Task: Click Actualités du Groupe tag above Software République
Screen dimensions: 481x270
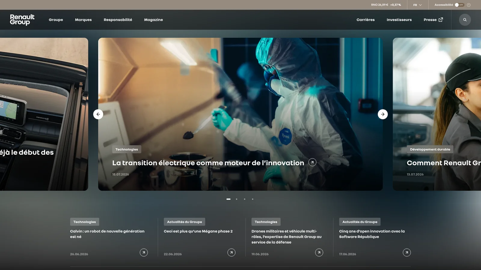Action: (x=360, y=222)
